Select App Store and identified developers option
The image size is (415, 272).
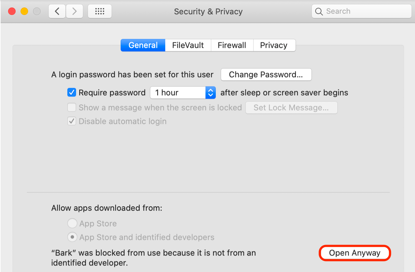[72, 237]
